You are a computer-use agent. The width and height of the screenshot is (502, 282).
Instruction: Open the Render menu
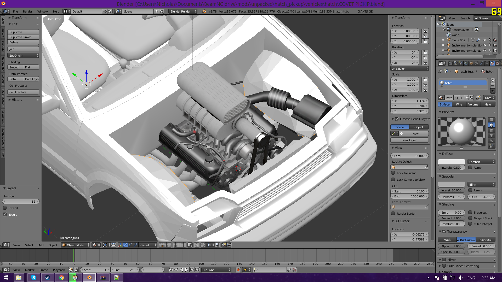click(27, 11)
